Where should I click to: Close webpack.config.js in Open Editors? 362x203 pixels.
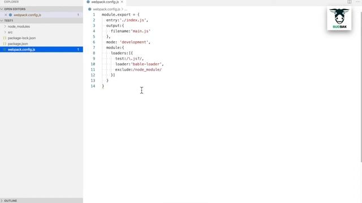tap(6, 15)
